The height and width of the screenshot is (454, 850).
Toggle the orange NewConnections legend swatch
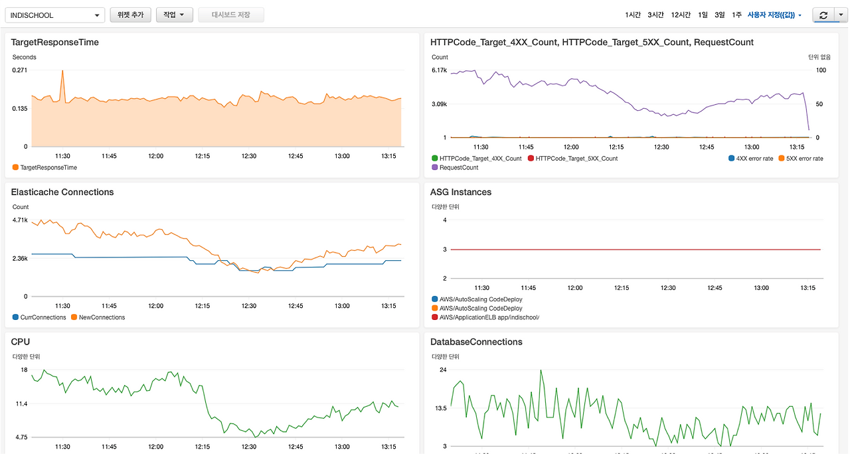click(74, 318)
